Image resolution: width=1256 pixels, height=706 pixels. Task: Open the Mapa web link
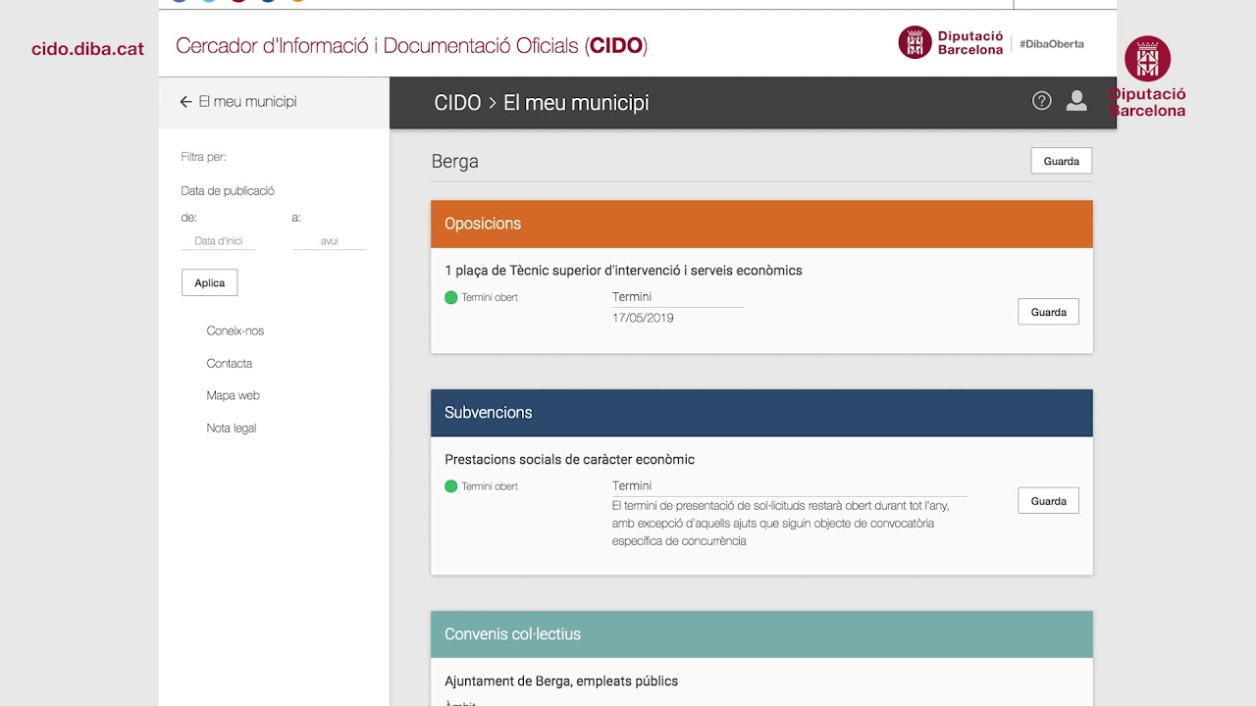click(234, 395)
